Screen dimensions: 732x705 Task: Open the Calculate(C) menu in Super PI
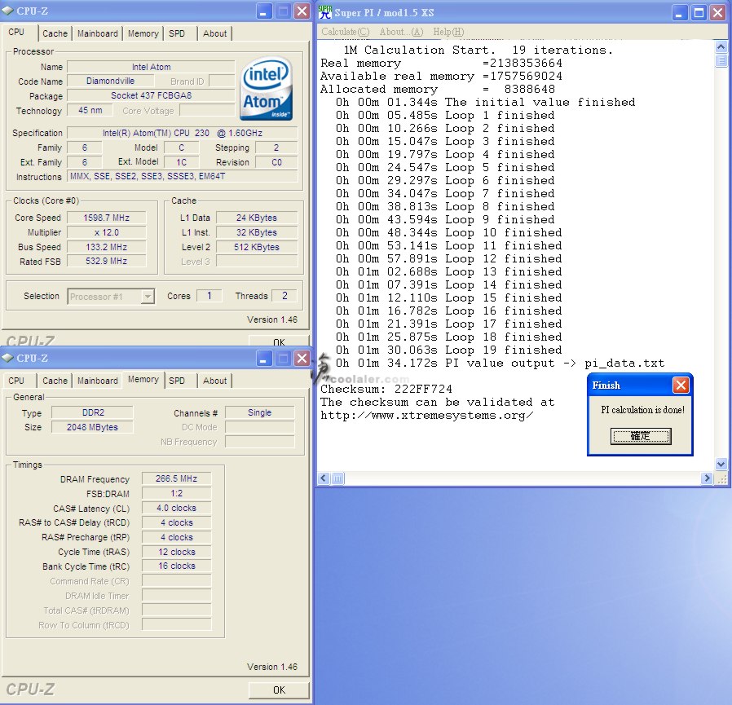(x=346, y=32)
